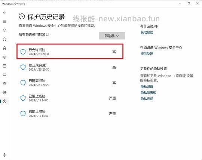
Task: Click the 保护历史记录 page title
Action: tap(46, 17)
